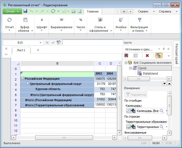Cancel formula entry with the X icon
Image resolution: width=182 pixels, height=148 pixels.
tap(47, 43)
